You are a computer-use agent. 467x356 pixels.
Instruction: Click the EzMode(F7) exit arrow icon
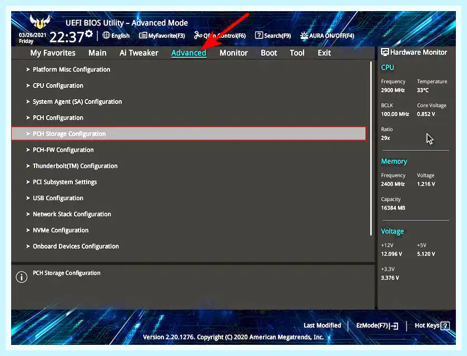coord(394,326)
